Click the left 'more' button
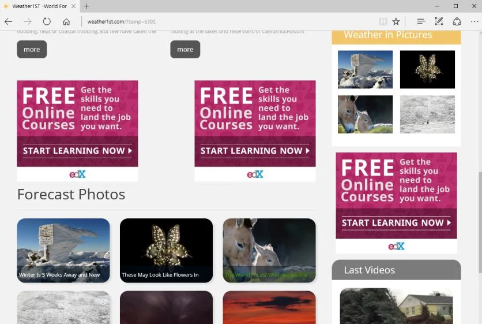 (32, 49)
